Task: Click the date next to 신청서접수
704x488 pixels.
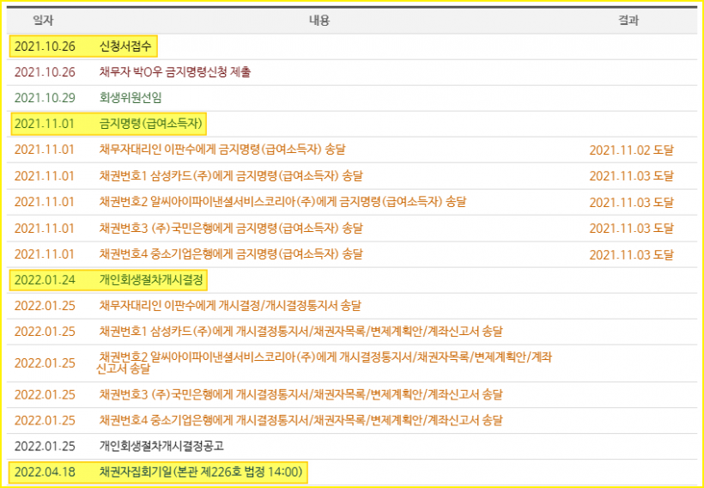Action: click(x=45, y=46)
